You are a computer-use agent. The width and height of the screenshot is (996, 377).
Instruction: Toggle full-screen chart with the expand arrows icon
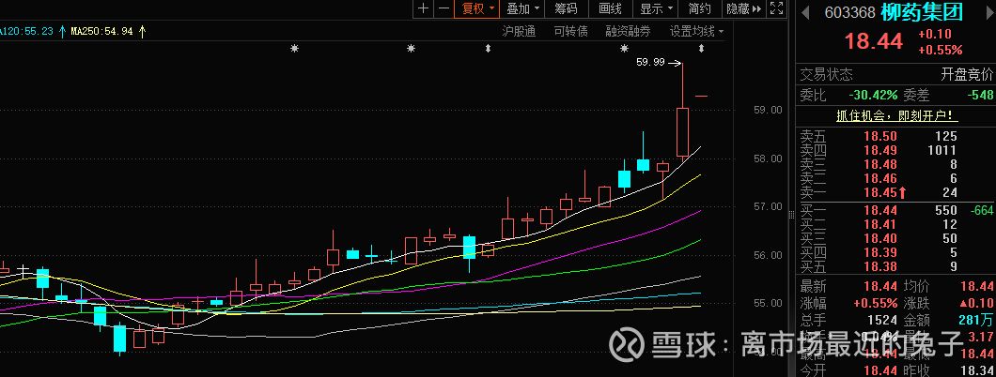point(775,8)
